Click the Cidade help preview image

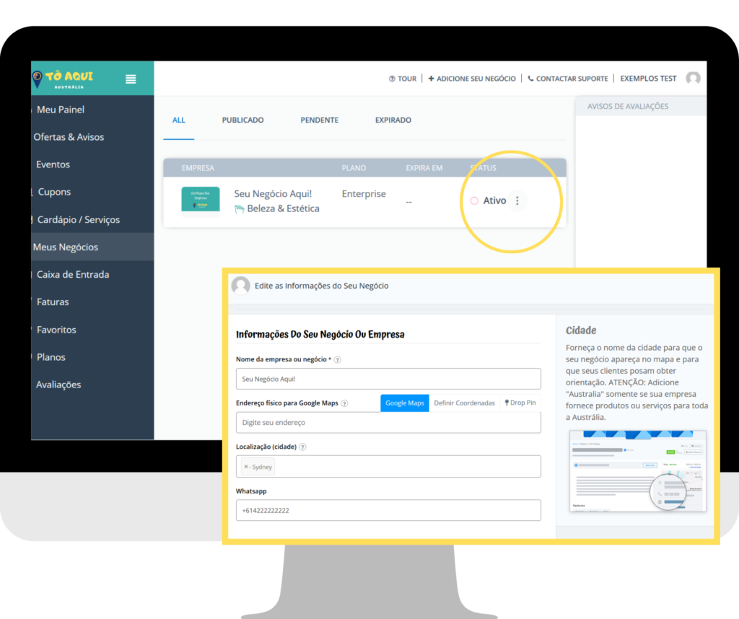(x=638, y=471)
